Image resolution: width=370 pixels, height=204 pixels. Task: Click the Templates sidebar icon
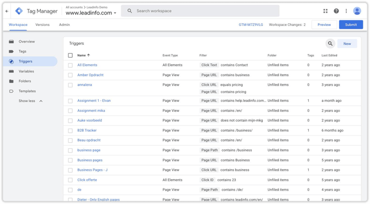pos(11,91)
